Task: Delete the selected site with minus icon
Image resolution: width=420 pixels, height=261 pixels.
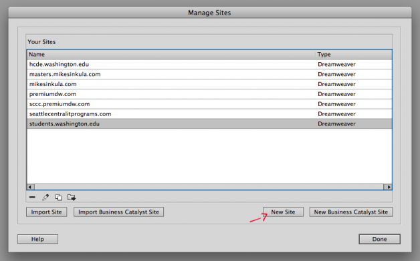Action: coord(32,198)
